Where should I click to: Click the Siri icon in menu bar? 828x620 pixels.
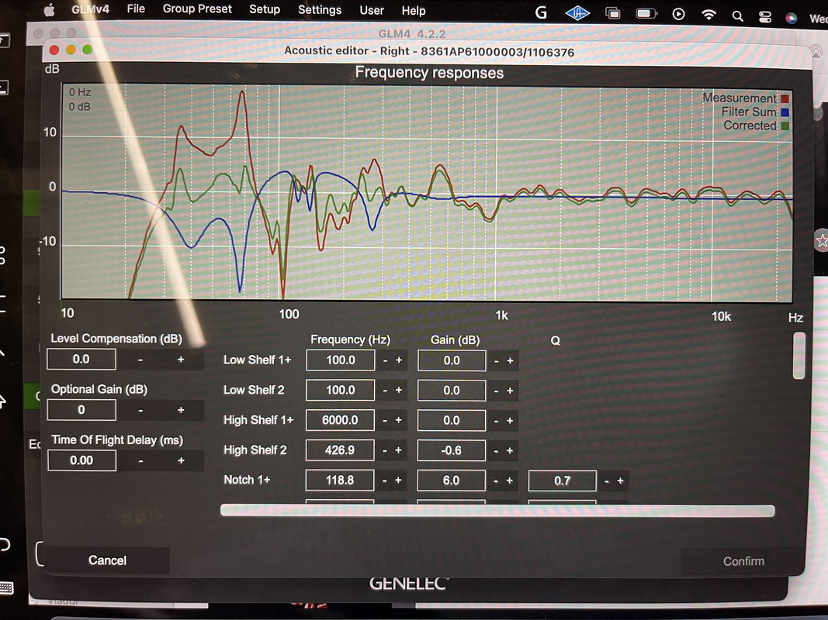coord(791,19)
